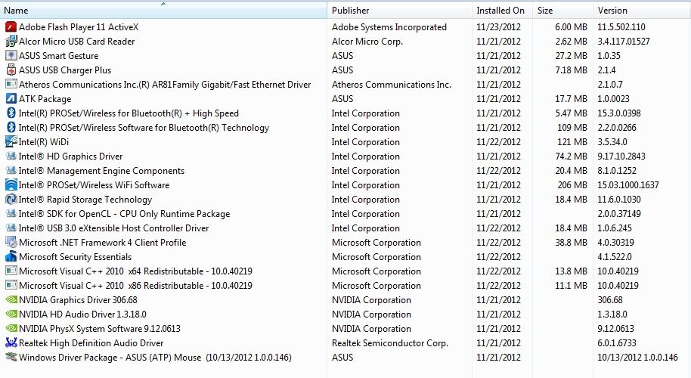Screen dimensions: 691x378
Task: Click the version number 11.5.502.110
Action: coord(621,27)
